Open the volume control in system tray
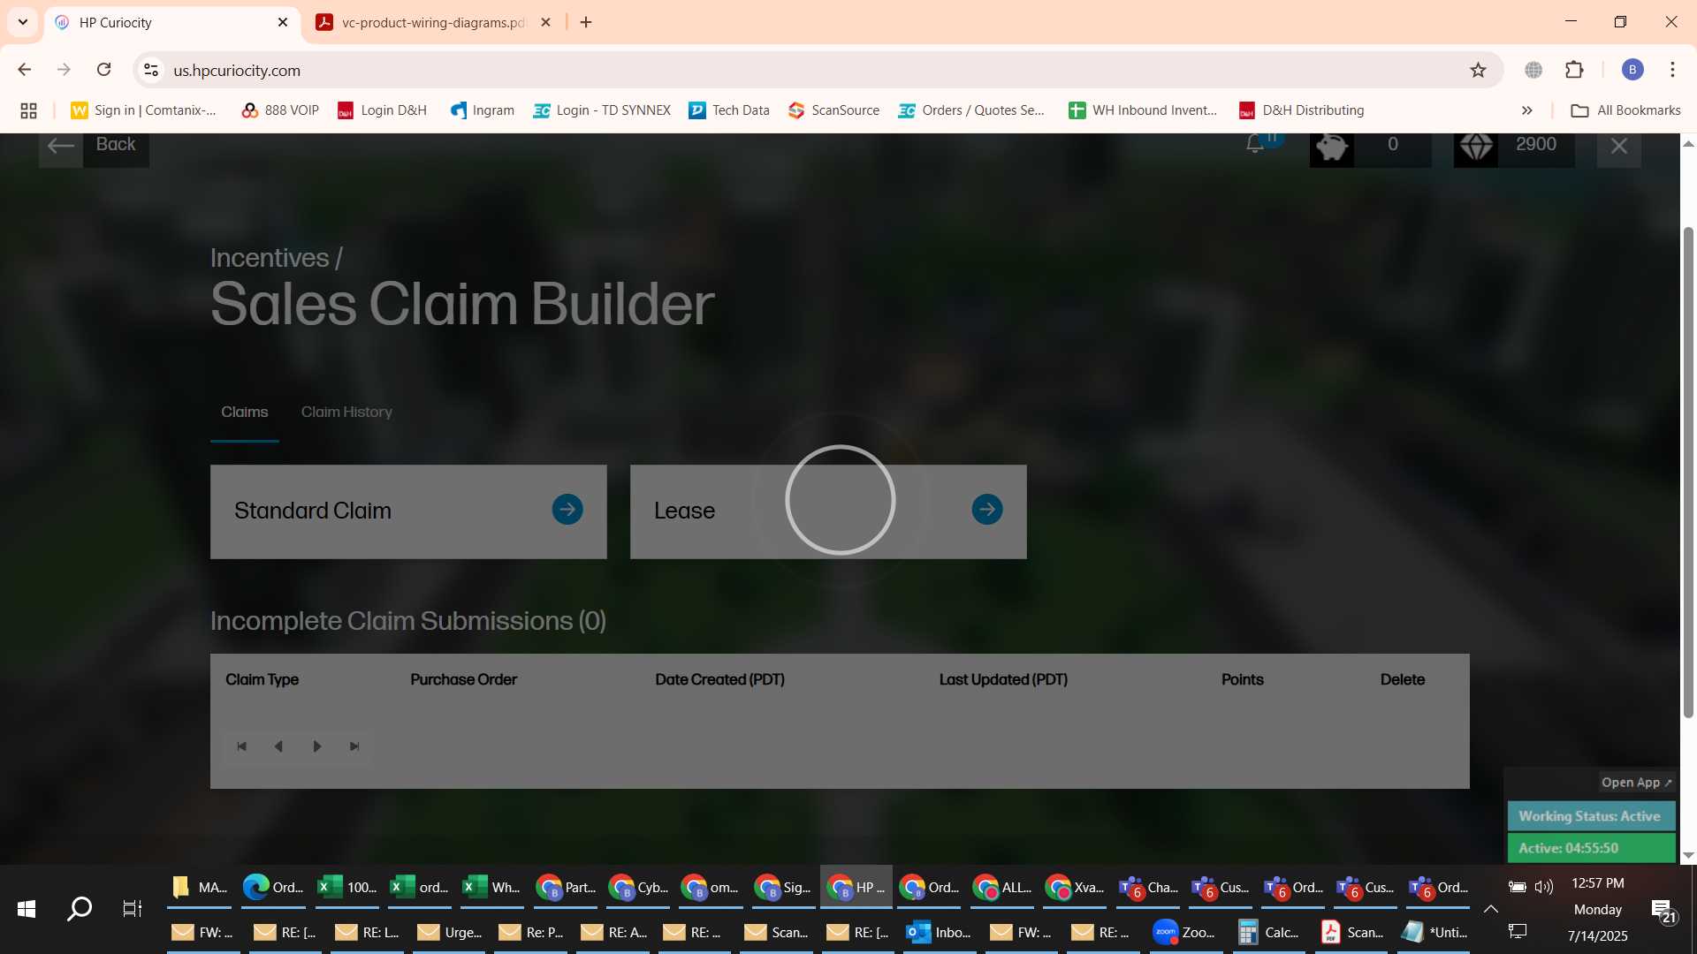This screenshot has width=1697, height=954. (1544, 887)
